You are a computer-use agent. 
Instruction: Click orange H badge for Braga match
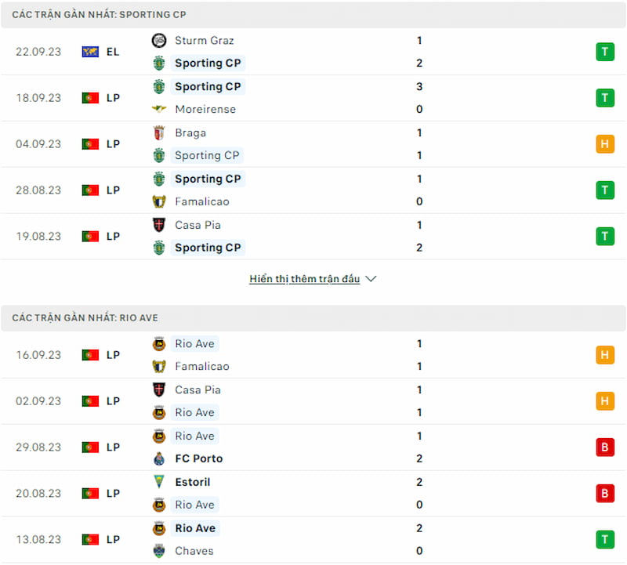tap(605, 144)
